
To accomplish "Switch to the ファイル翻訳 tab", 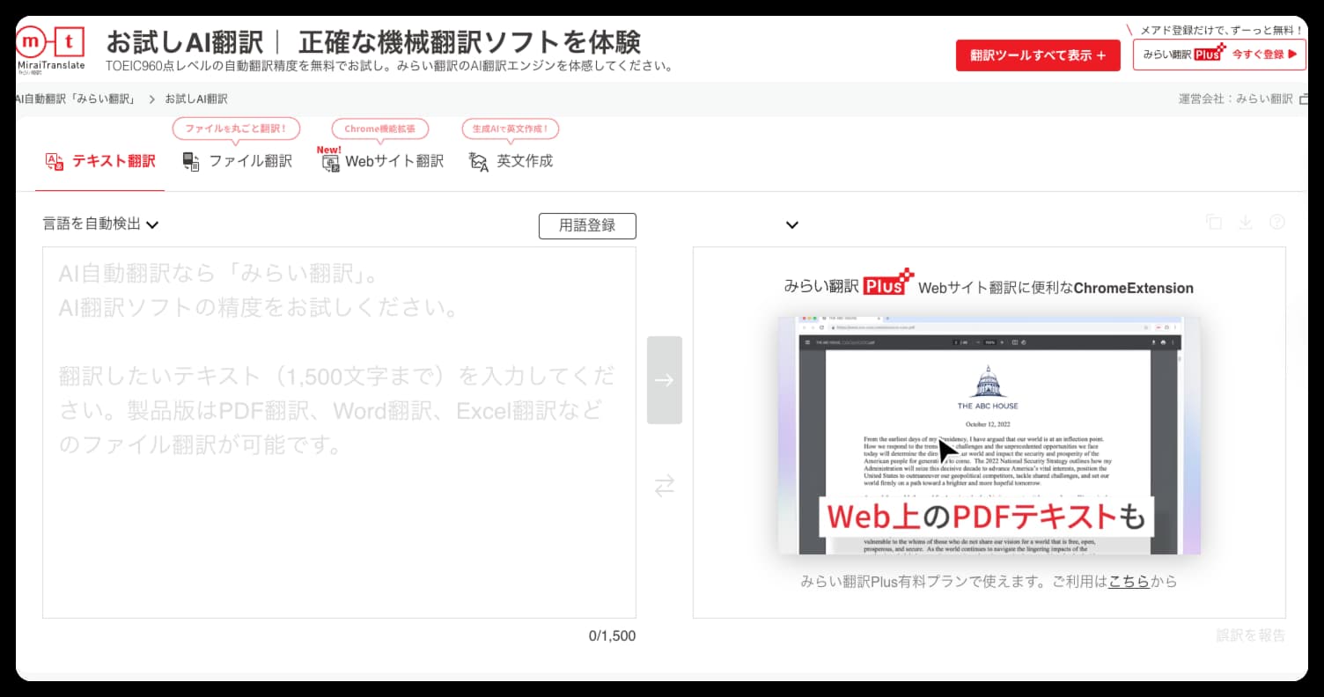I will [237, 161].
